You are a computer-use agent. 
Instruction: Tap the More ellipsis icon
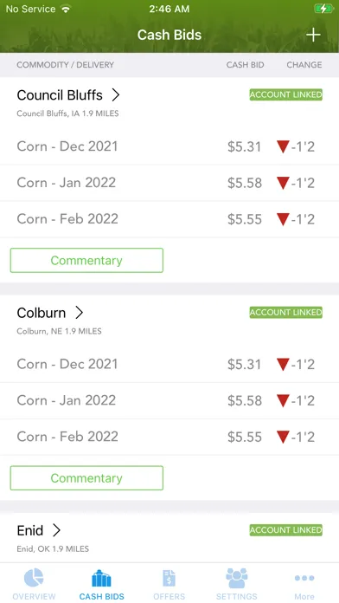point(304,578)
